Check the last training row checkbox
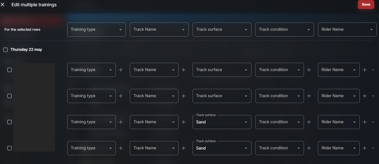The image size is (379, 164). 9,148
